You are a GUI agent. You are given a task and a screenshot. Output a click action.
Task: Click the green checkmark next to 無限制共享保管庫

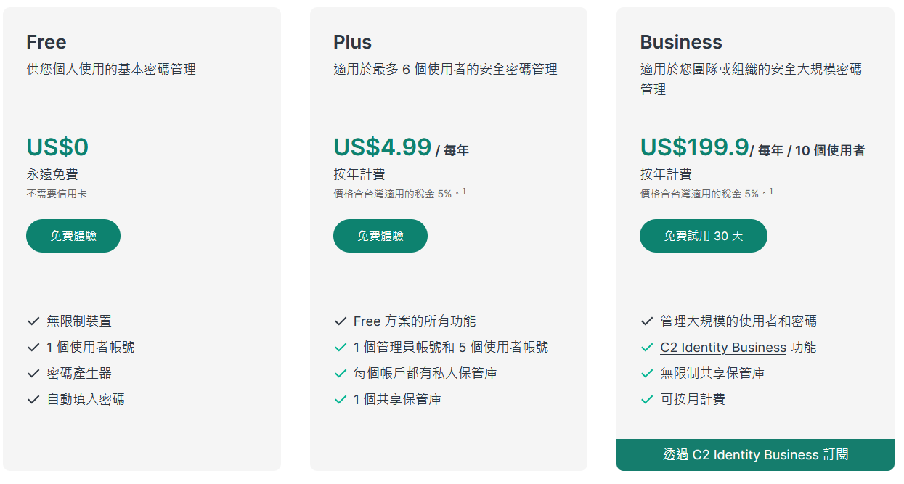click(x=647, y=374)
